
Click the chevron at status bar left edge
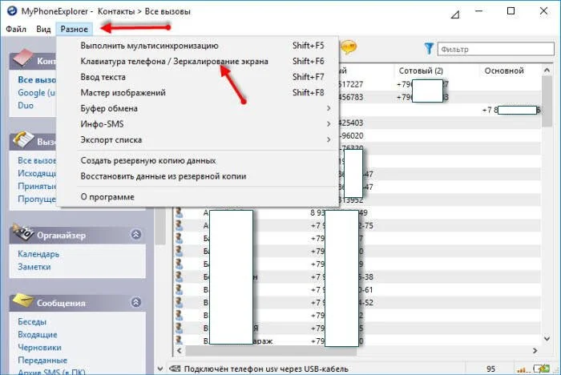160,369
